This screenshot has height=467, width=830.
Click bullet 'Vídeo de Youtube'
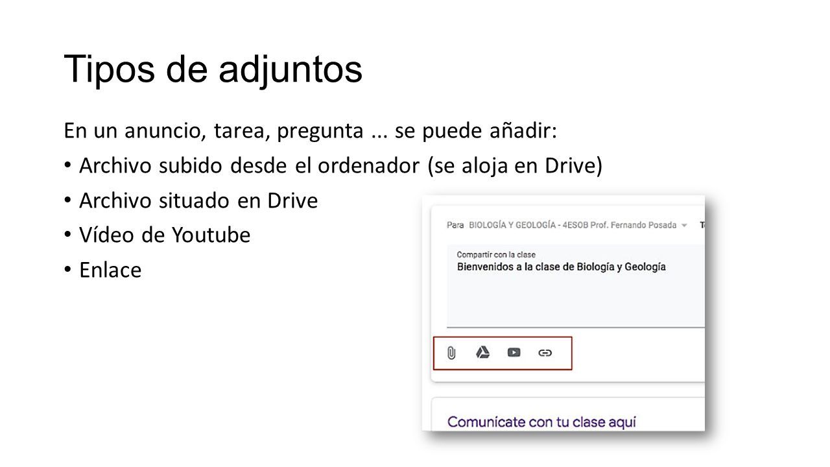coord(164,235)
